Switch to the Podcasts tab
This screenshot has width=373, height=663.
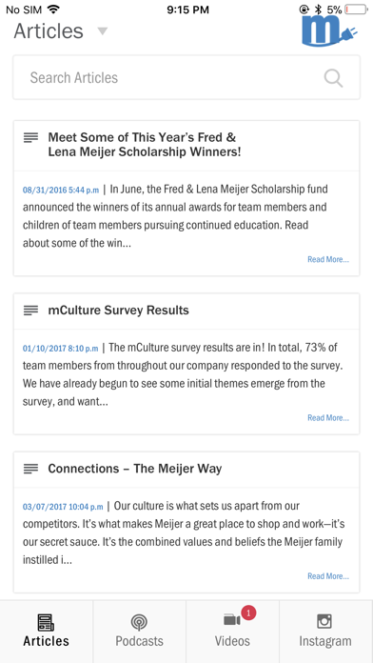point(140,632)
